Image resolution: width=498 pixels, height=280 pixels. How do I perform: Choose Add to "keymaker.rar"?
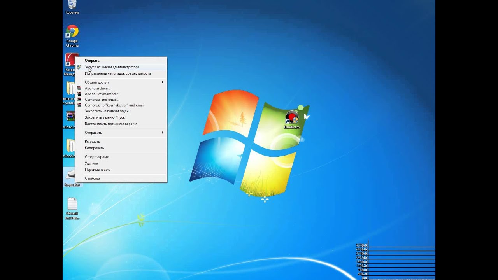click(121, 94)
